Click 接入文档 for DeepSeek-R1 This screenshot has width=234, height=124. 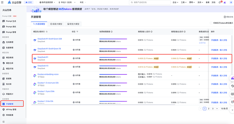223,58
